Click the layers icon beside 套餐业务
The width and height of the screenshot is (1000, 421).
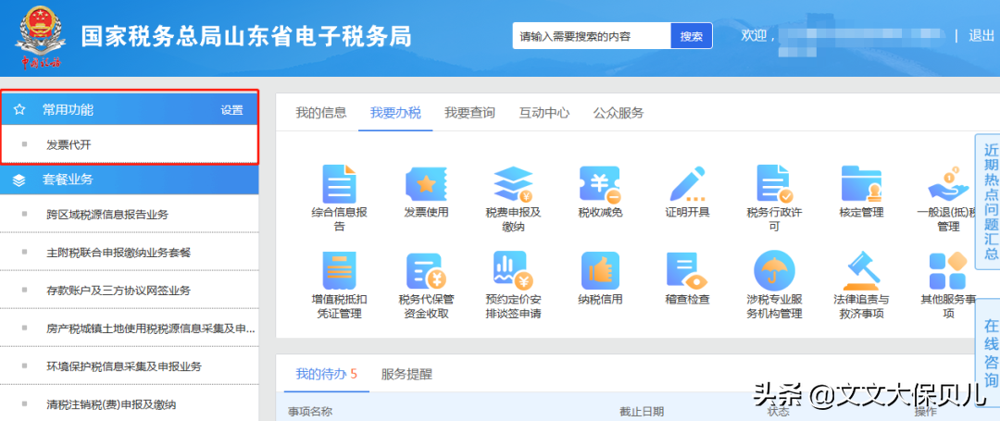19,180
